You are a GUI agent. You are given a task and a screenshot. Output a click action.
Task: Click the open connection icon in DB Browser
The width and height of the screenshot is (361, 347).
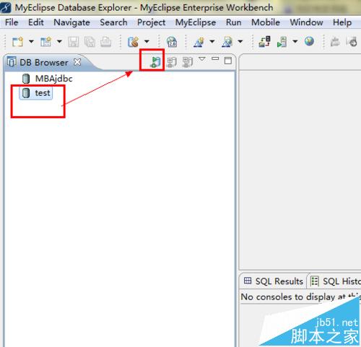point(155,62)
